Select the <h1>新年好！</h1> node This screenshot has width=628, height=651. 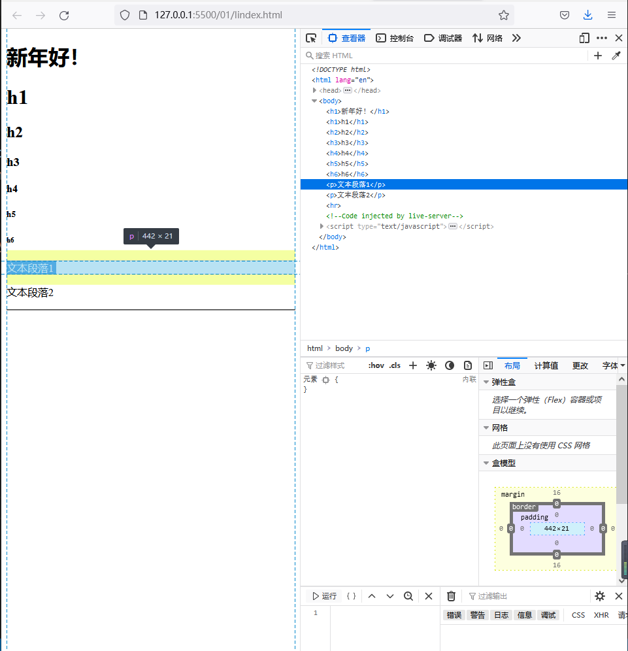click(x=357, y=111)
